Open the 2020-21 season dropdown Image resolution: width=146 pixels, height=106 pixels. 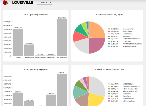(x=44, y=3)
